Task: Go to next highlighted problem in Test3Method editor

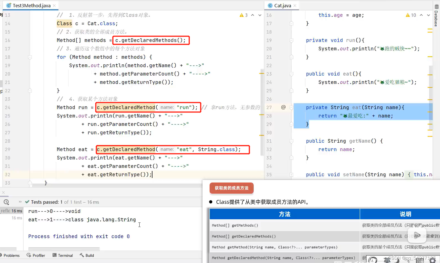Action: (x=260, y=15)
